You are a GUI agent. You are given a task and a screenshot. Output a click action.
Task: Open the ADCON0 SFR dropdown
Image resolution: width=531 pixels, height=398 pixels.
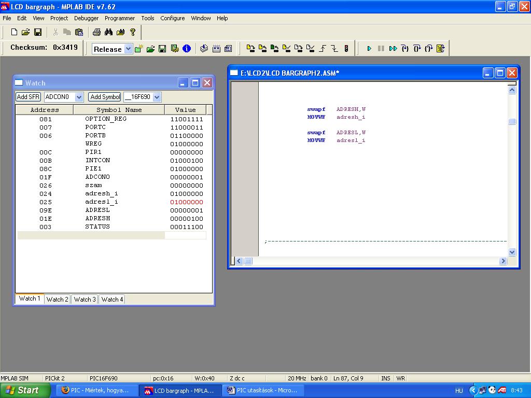79,97
